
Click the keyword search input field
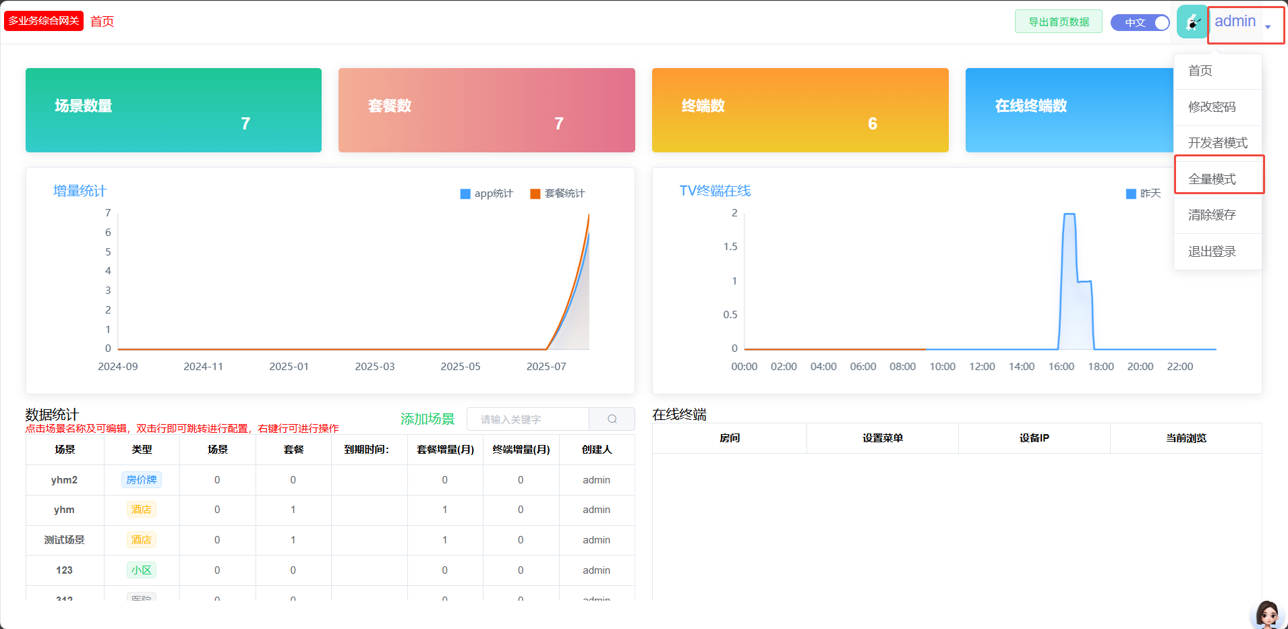[x=528, y=419]
